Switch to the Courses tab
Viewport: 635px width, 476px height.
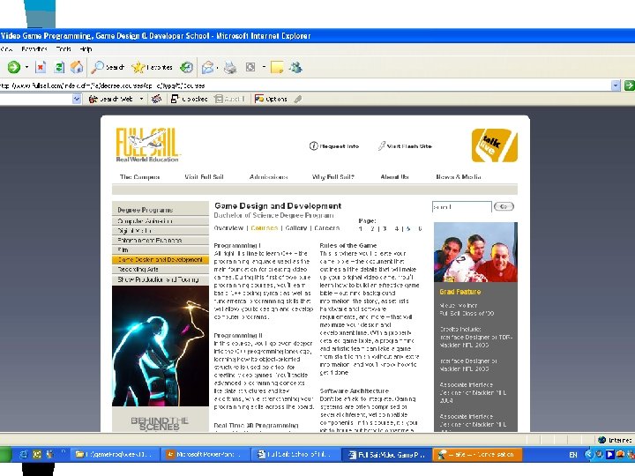264,228
